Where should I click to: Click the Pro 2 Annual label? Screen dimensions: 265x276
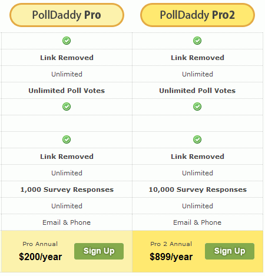[171, 244]
